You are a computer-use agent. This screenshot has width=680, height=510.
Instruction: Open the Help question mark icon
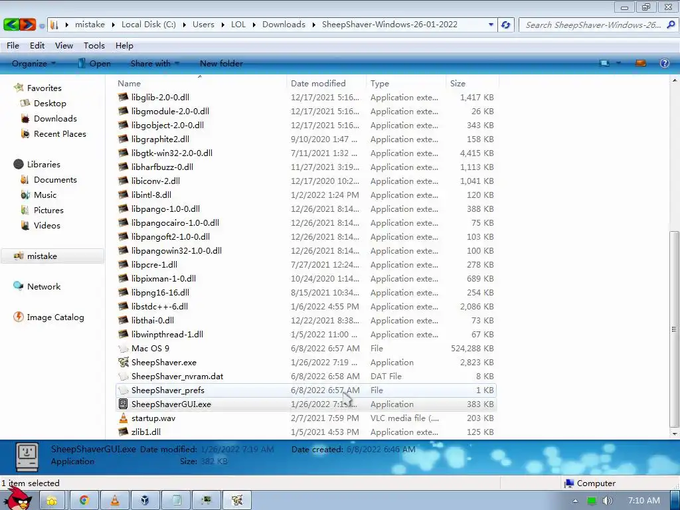tap(664, 63)
